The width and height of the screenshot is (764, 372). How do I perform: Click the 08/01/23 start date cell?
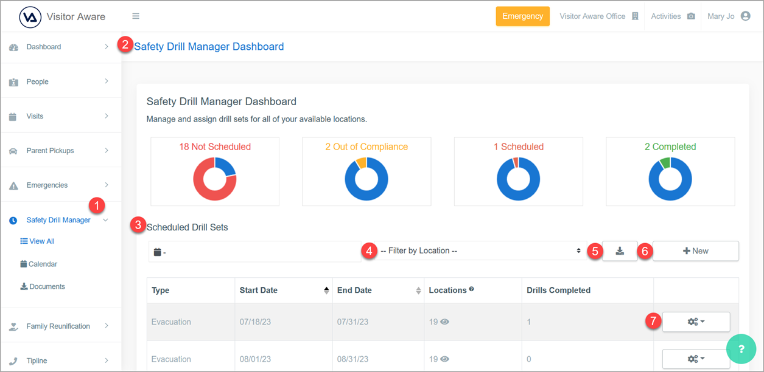[x=284, y=359]
